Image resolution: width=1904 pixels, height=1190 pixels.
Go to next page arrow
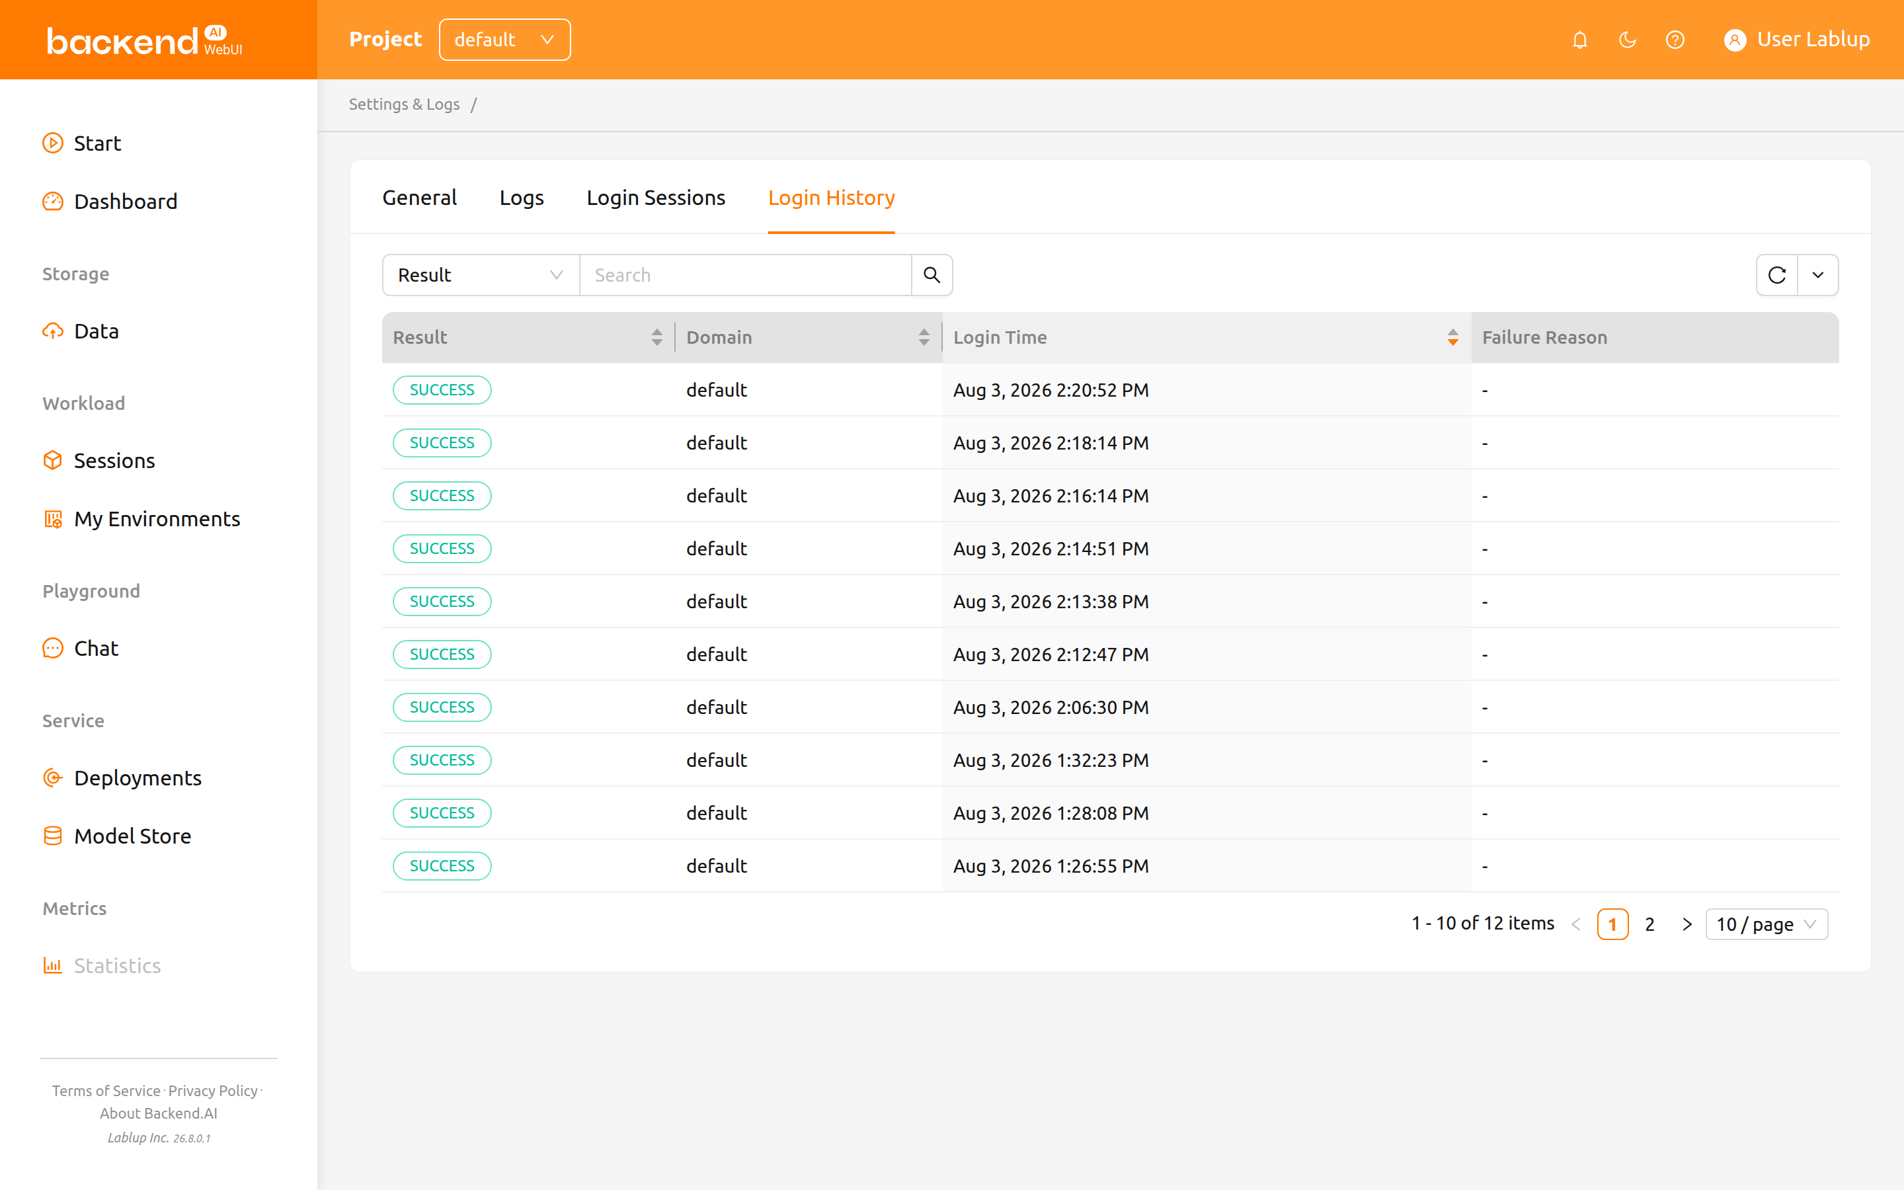(x=1687, y=924)
